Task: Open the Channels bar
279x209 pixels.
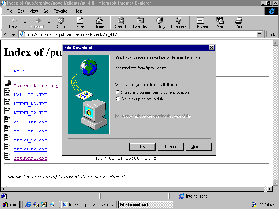Action: pos(179,23)
